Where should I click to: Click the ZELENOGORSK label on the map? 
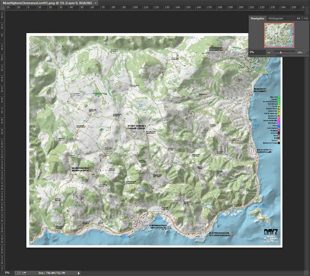pos(80,168)
